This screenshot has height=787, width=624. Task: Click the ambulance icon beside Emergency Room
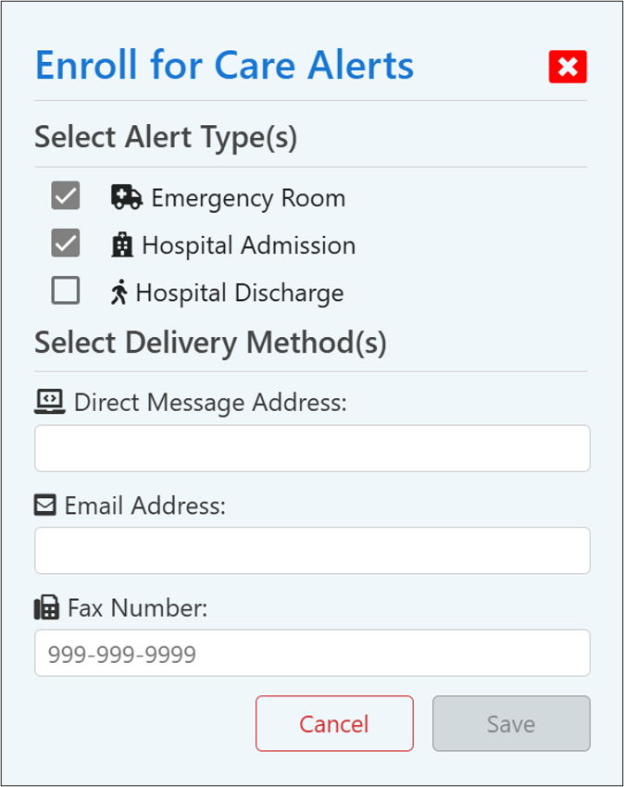pos(126,197)
